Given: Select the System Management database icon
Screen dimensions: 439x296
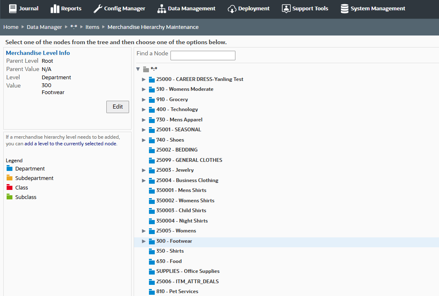Looking at the screenshot, I should tap(344, 8).
